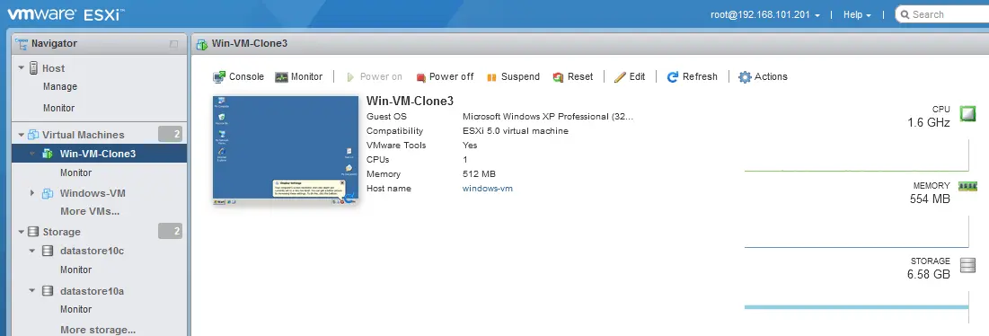Click the Storage count badge
The height and width of the screenshot is (336, 989).
[171, 232]
